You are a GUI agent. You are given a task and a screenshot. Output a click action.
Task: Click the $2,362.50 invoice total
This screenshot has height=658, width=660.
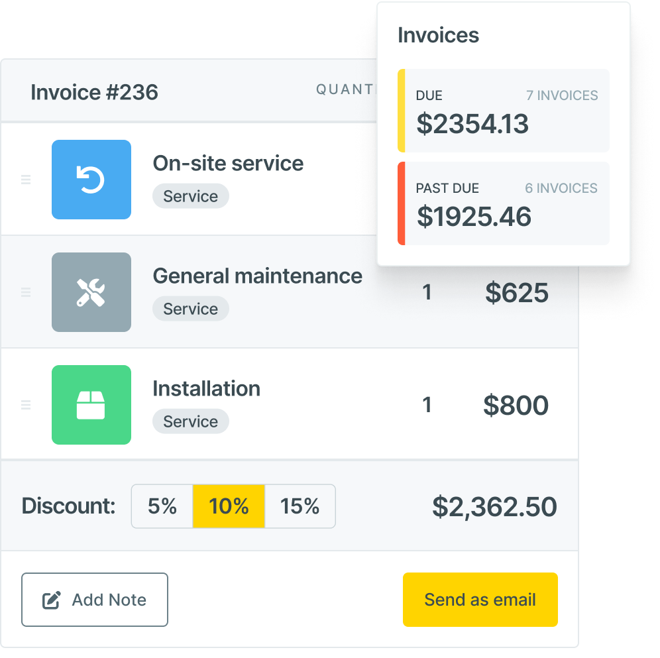click(x=494, y=506)
